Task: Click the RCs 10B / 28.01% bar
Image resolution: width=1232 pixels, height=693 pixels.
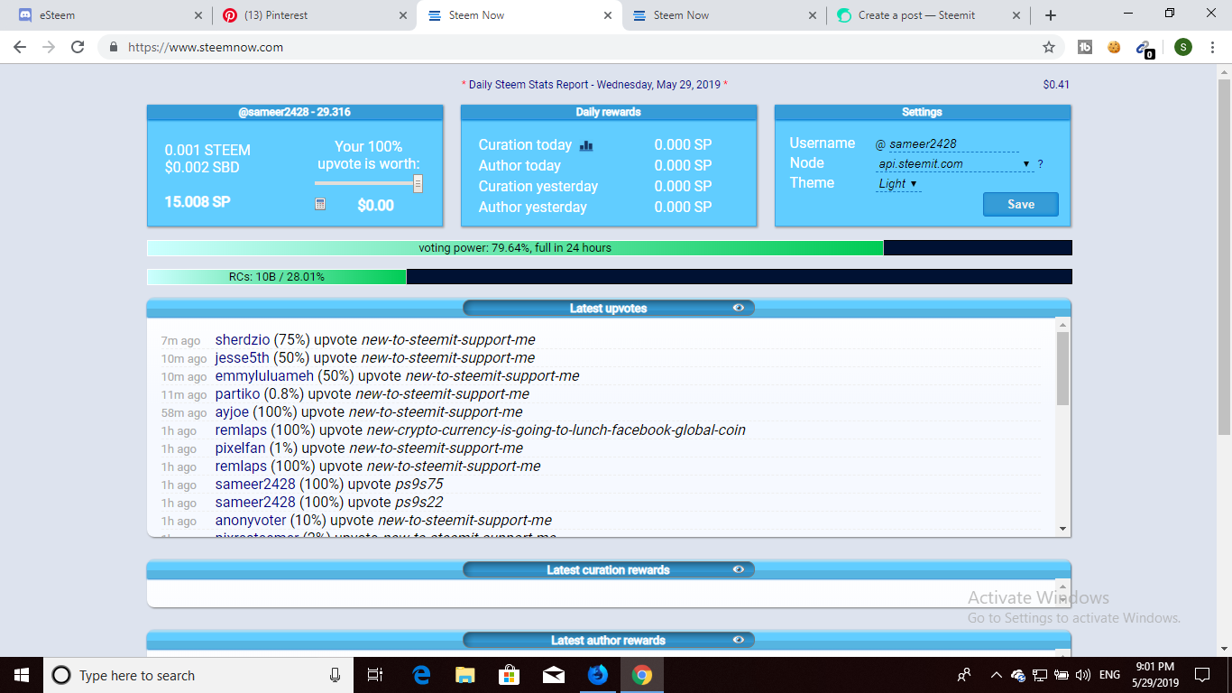Action: coord(610,277)
